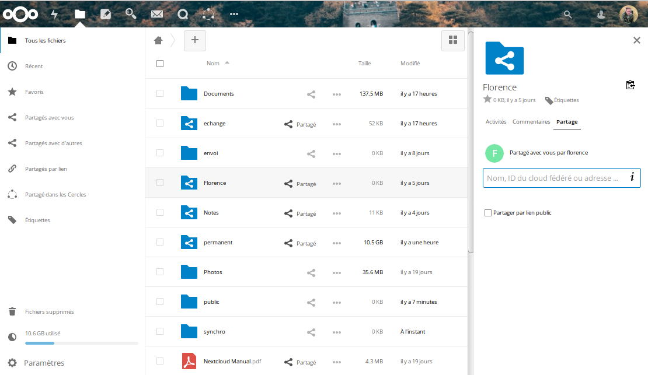648x375 pixels.
Task: Click the Contacts menu icon in header
Action: pyautogui.click(x=601, y=15)
